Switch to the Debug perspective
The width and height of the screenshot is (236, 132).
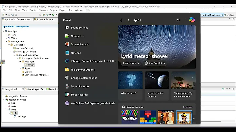[229, 15]
